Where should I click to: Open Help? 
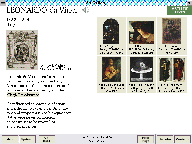click(10, 139)
